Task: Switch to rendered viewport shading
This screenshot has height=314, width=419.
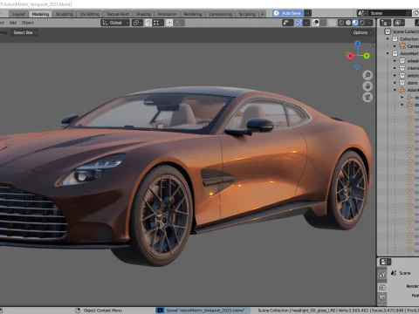Action: pyautogui.click(x=362, y=23)
